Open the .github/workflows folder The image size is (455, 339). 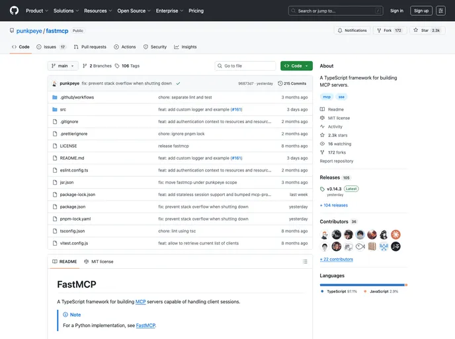(77, 97)
